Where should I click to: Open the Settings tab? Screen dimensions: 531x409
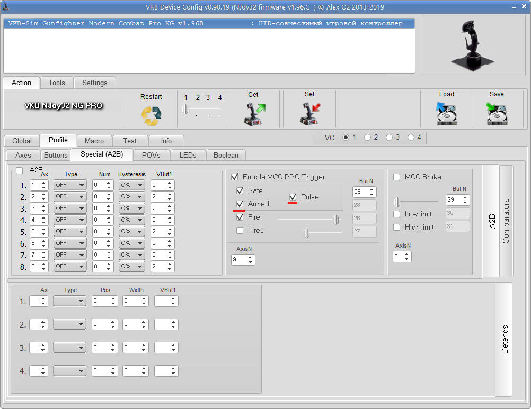click(95, 83)
